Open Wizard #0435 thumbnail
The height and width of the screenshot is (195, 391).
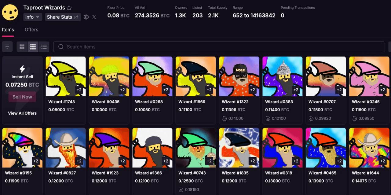[109, 76]
